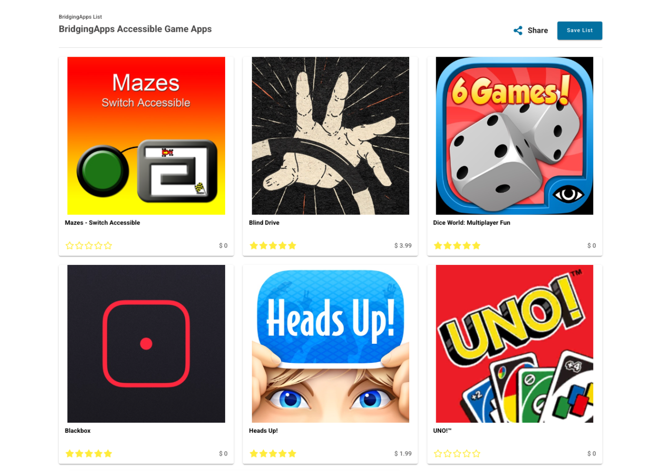Click the $ 1.99 price on Heads Up!

click(x=403, y=454)
